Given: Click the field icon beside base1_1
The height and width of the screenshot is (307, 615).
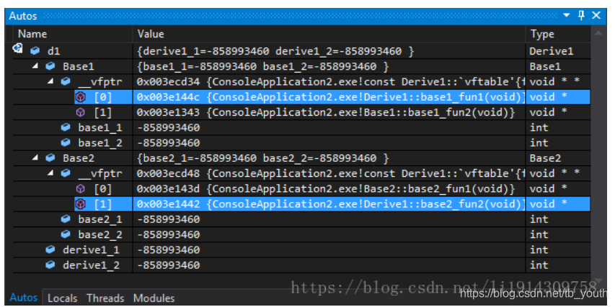Looking at the screenshot, I should tap(66, 127).
